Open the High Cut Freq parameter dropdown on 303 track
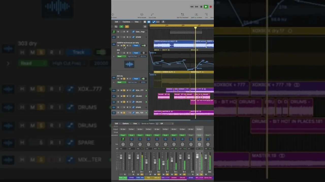The image size is (325, 182). pos(132,56)
